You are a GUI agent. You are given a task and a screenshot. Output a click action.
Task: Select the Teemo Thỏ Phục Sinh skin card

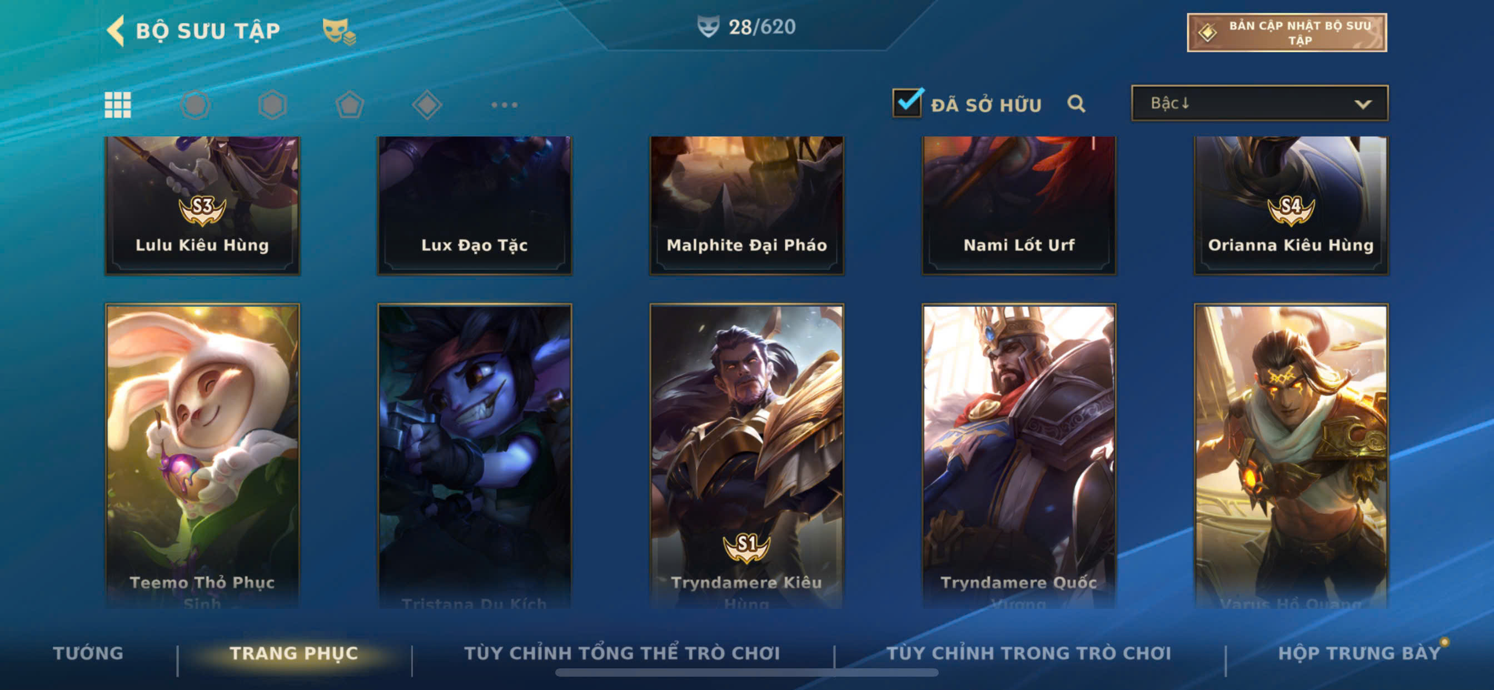(202, 456)
